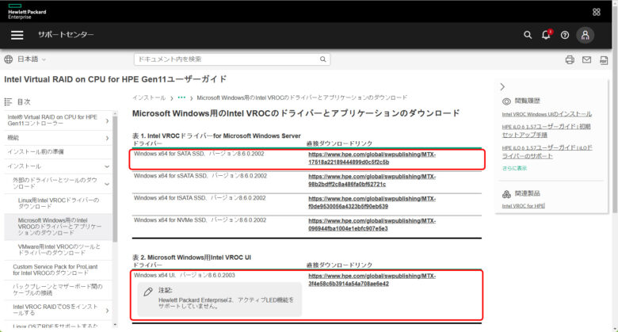618x332 pixels.
Task: Click サポートセンター header title
Action: point(66,35)
